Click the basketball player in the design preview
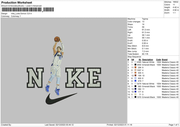 pyautogui.click(x=56, y=66)
